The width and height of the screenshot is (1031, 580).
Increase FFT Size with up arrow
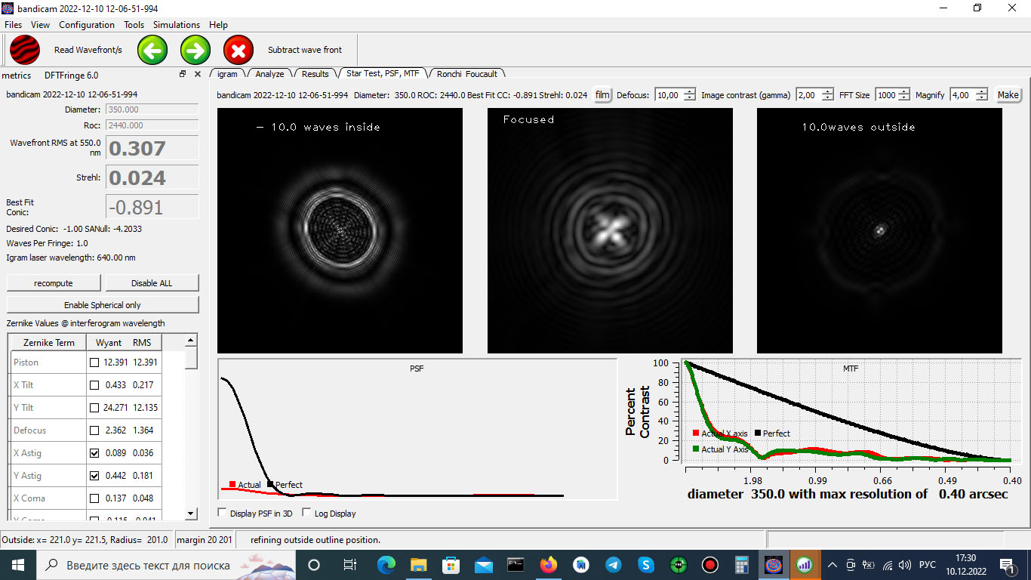tap(903, 91)
